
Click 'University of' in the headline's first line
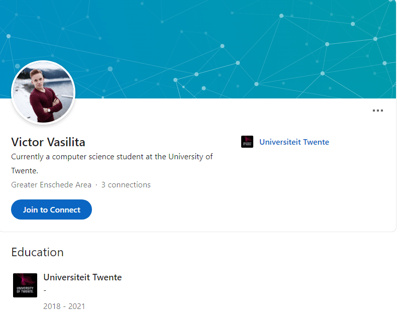tap(190, 157)
